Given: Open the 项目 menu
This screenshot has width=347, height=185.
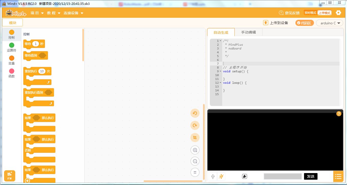Looking at the screenshot, I should tap(37, 13).
